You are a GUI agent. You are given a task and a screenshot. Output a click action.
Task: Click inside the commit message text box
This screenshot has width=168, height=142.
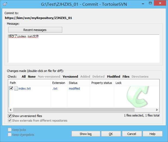pos(84,49)
